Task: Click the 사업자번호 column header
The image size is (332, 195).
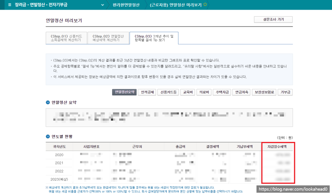Action: 91,146
